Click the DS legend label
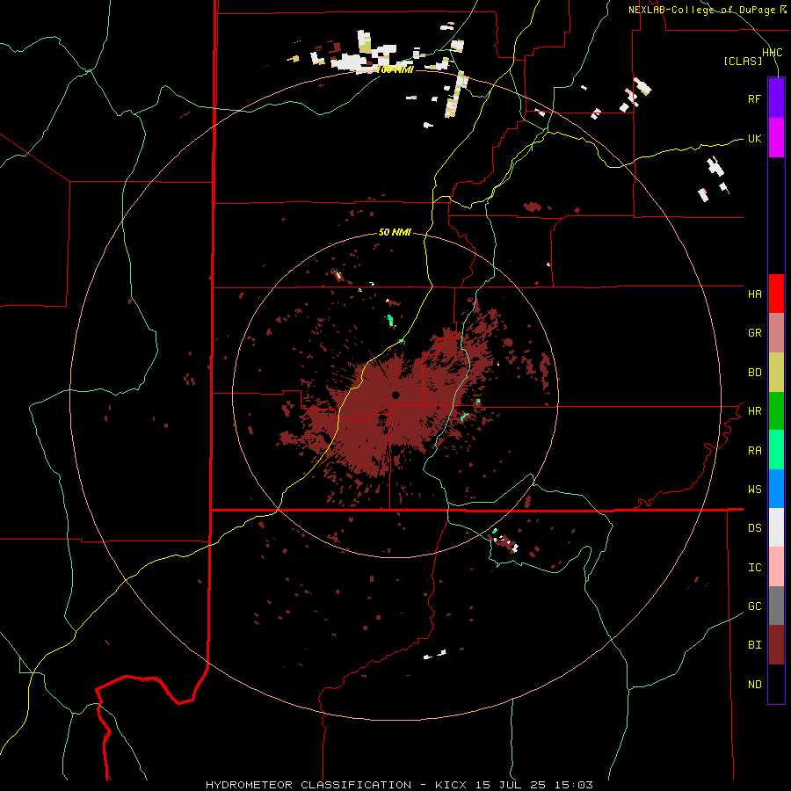Screen dimensions: 791x791 [x=754, y=528]
